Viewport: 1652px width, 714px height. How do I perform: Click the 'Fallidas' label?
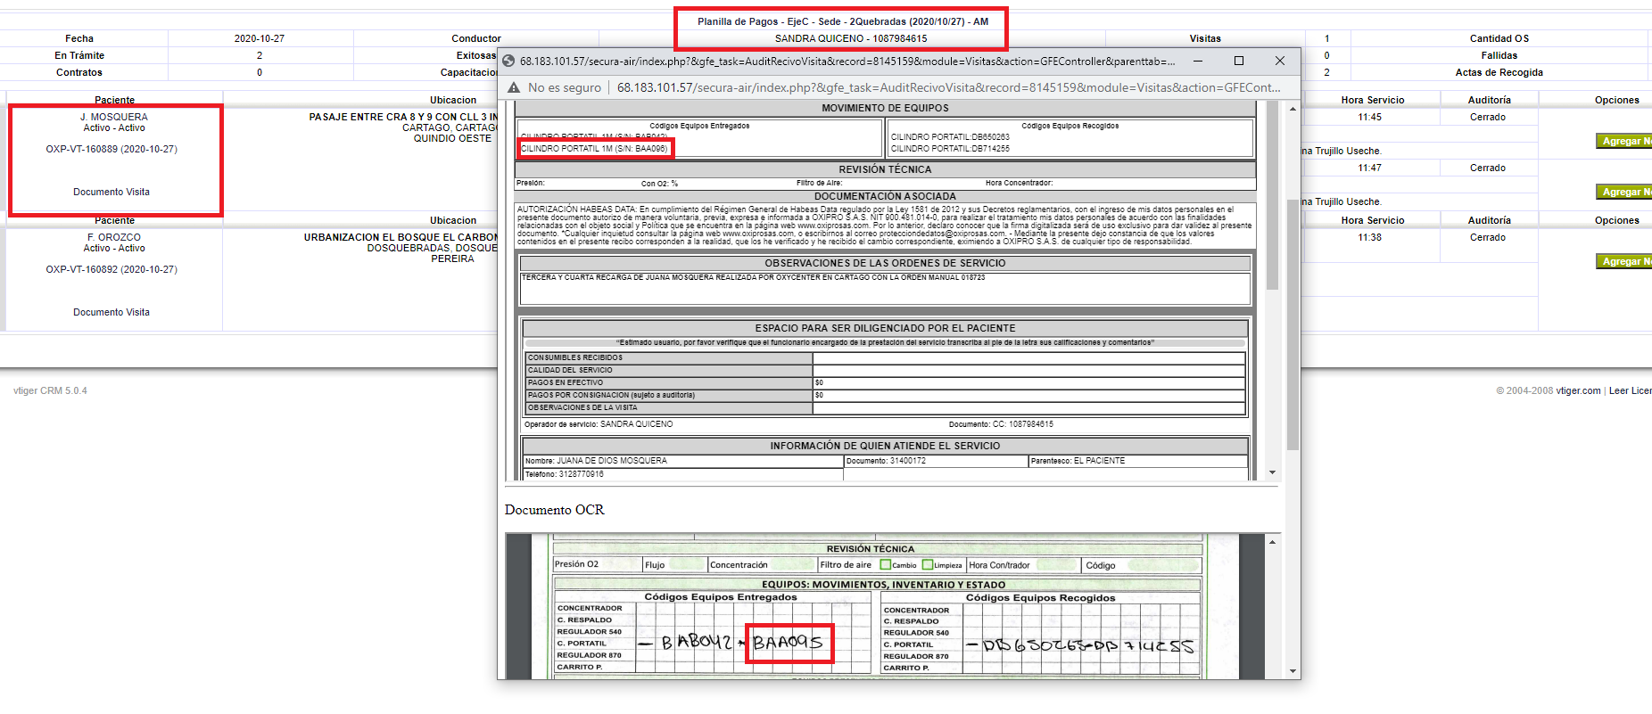(x=1499, y=55)
